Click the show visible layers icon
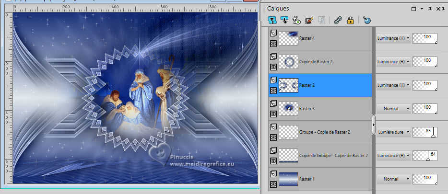The height and width of the screenshot is (194, 448). tap(296, 20)
